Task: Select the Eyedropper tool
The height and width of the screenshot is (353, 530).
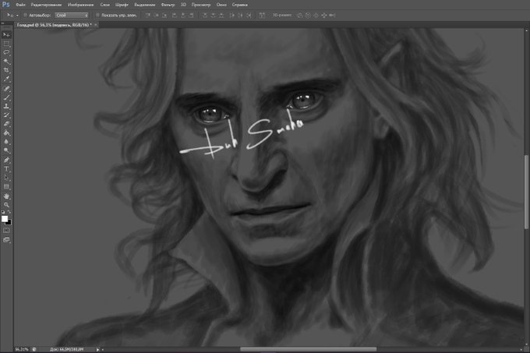Action: 6,79
